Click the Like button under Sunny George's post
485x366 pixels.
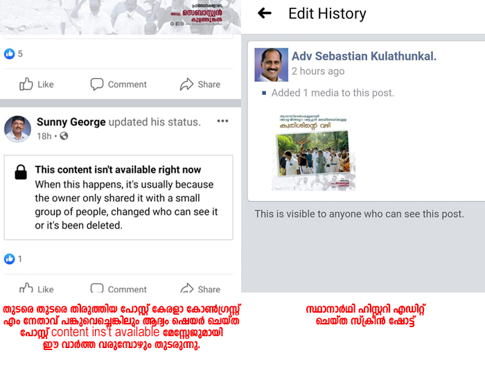pos(37,288)
